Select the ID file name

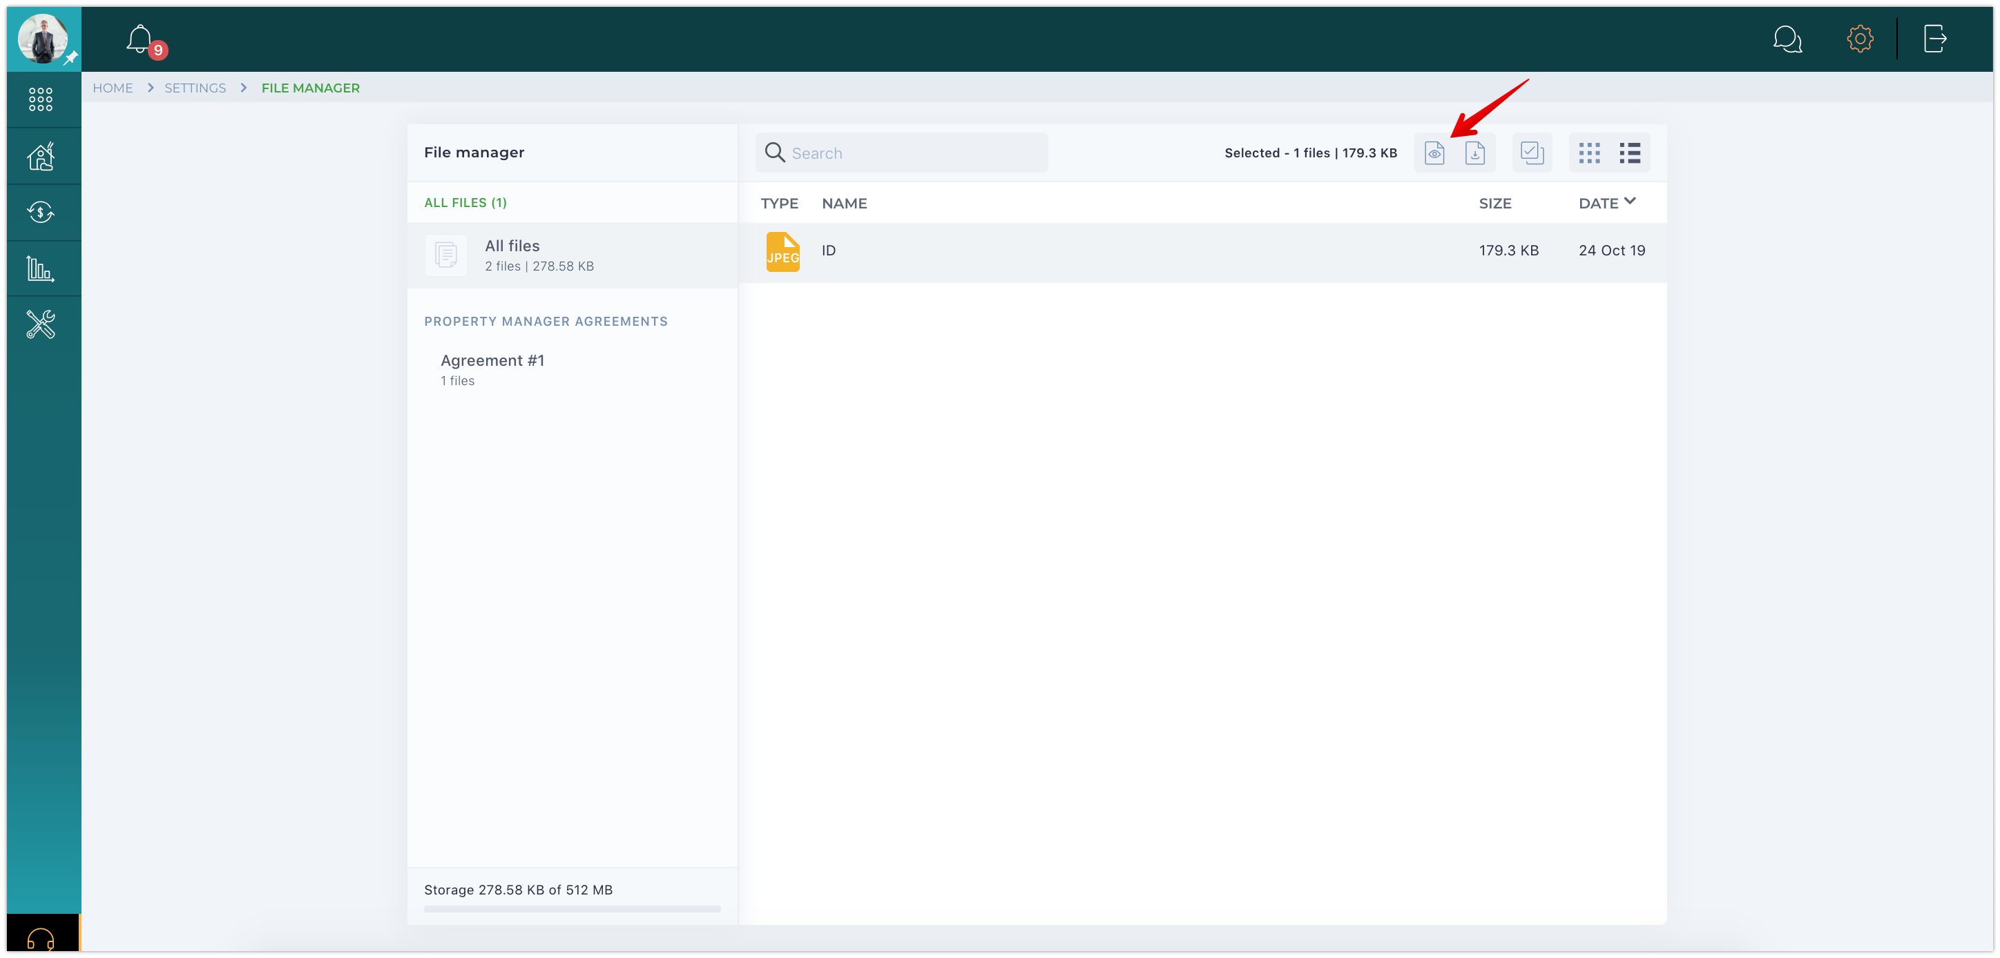click(x=829, y=251)
